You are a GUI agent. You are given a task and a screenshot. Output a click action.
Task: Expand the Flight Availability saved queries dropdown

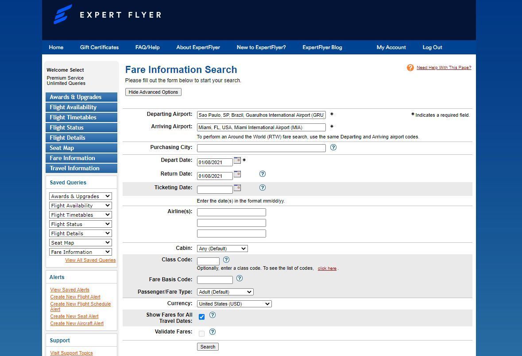81,206
